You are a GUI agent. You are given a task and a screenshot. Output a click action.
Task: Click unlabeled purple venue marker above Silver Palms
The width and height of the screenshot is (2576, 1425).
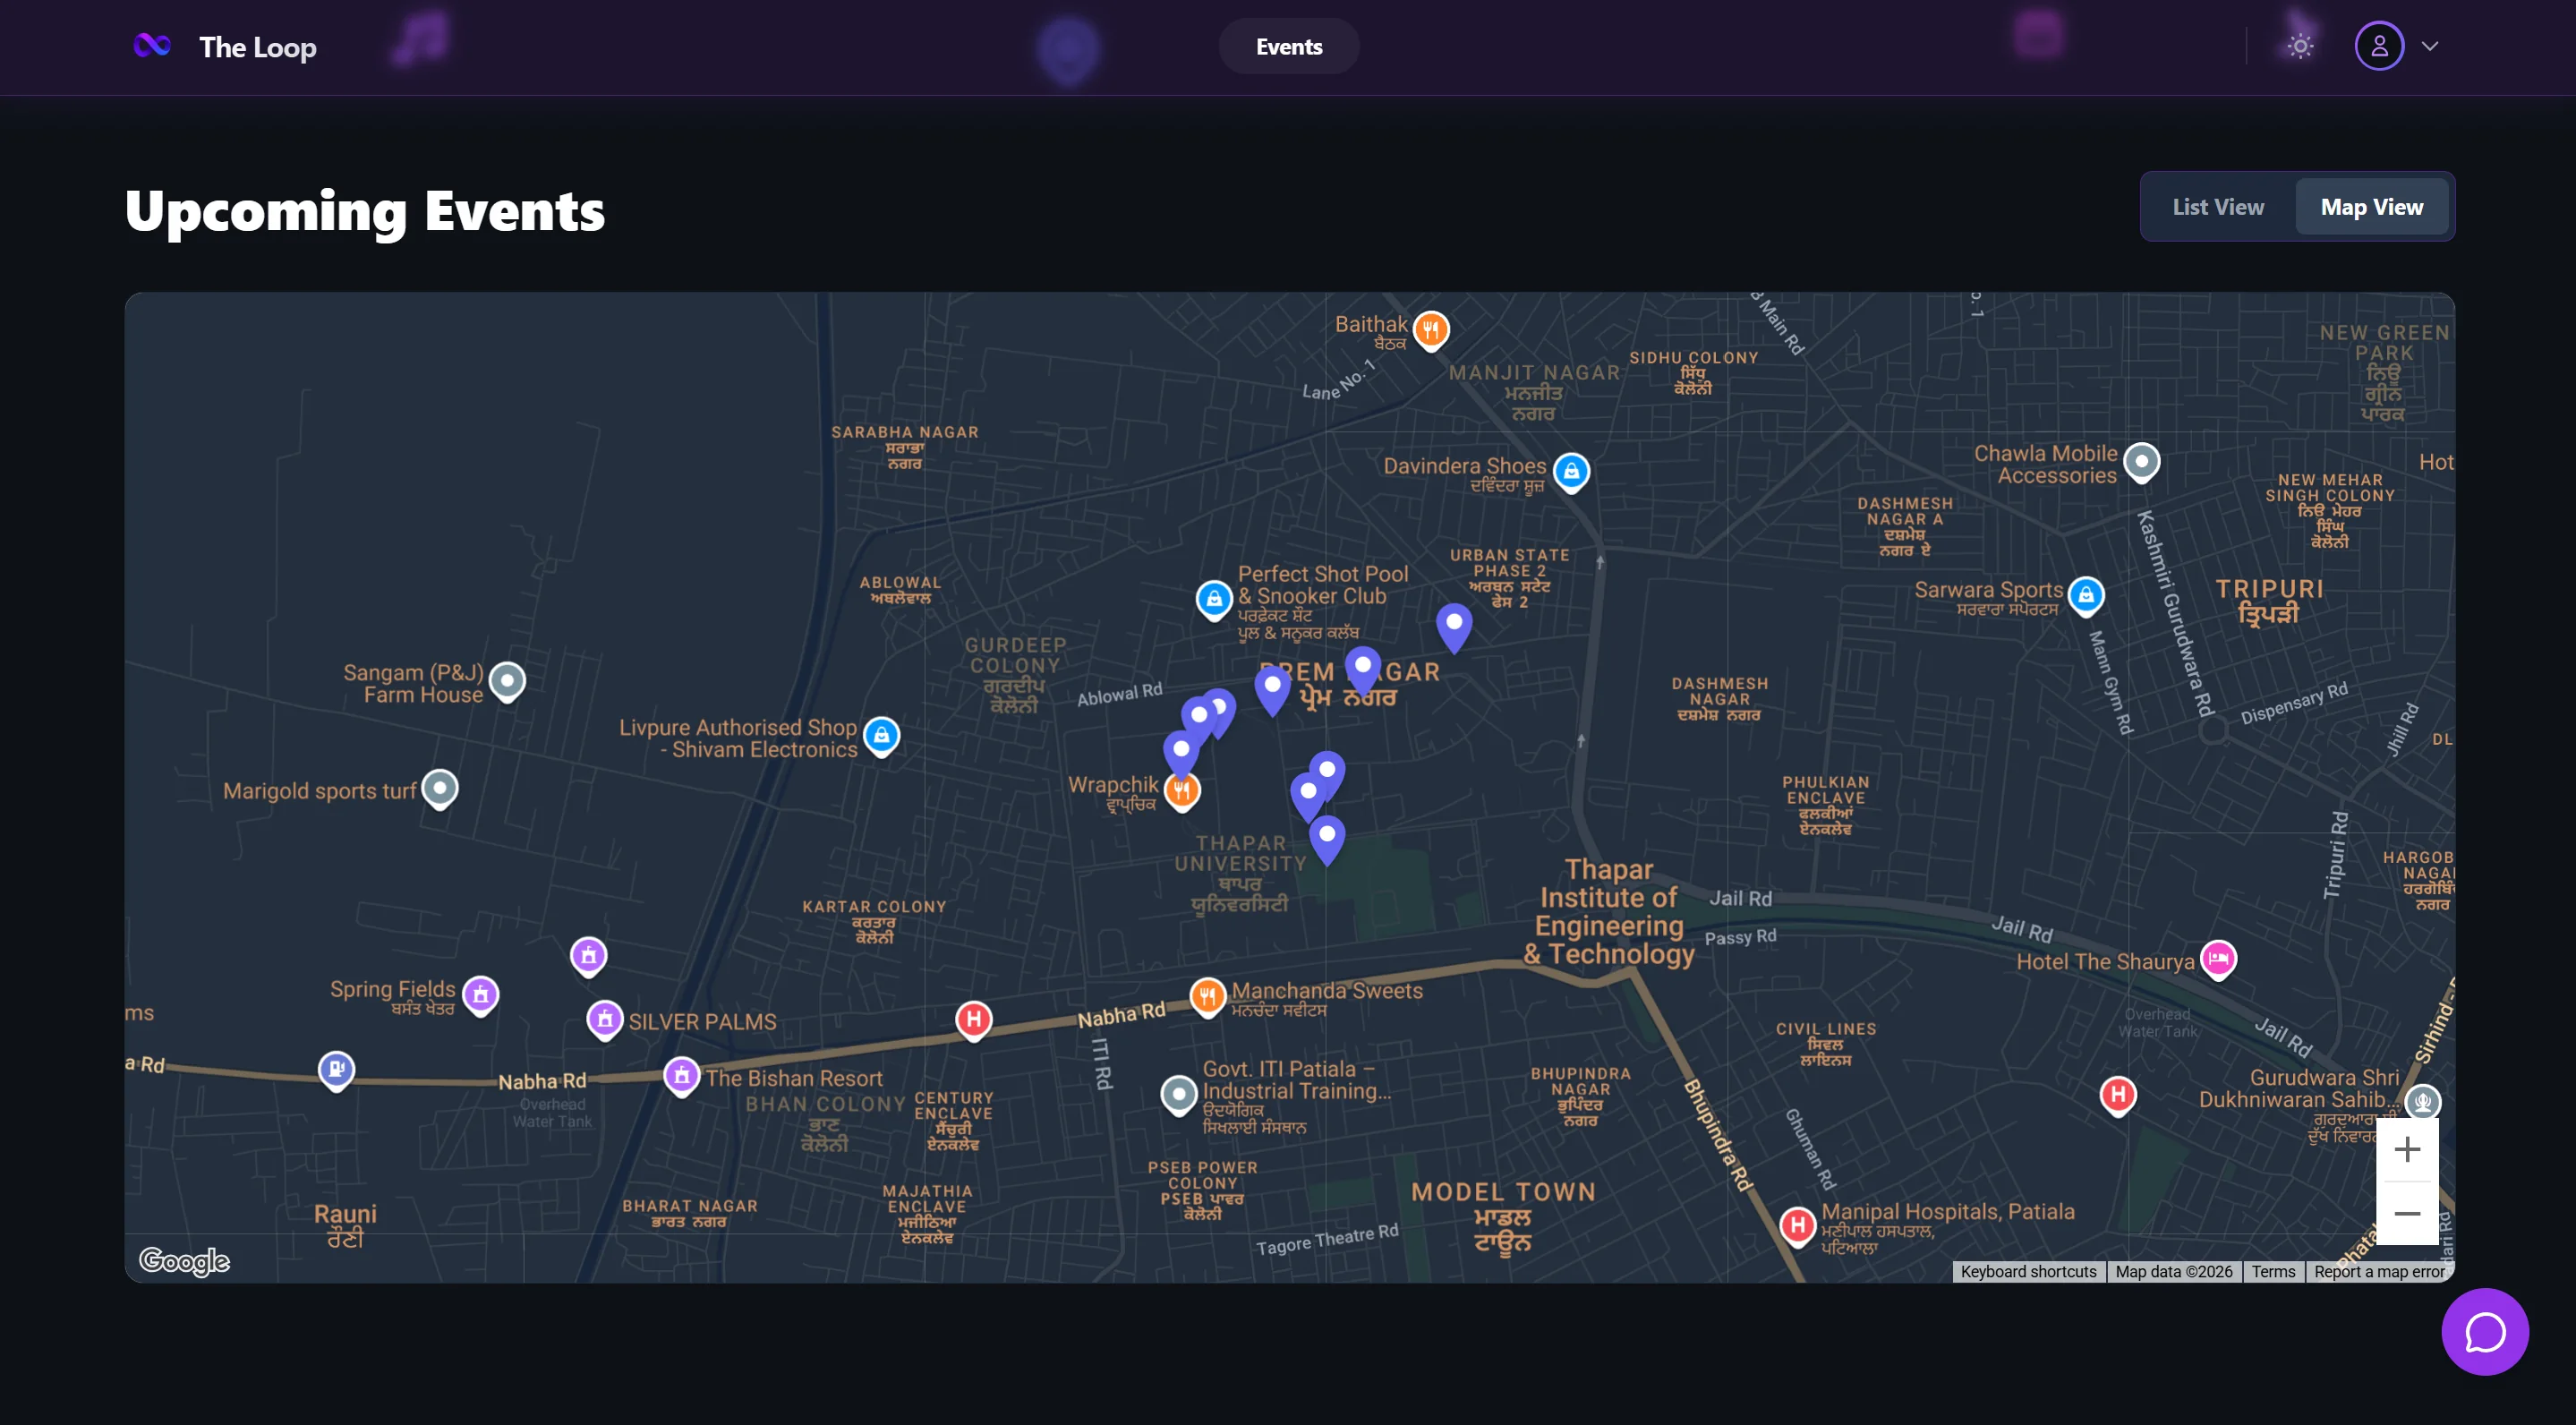(x=588, y=957)
